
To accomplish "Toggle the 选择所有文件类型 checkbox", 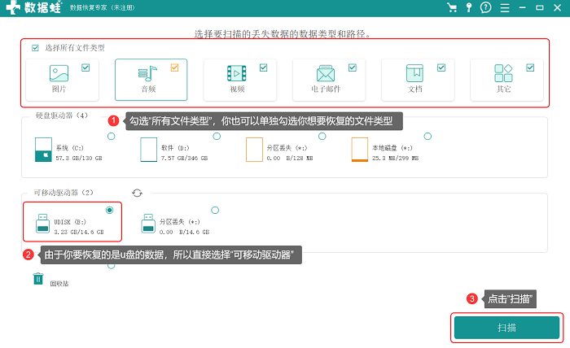I will tap(35, 48).
